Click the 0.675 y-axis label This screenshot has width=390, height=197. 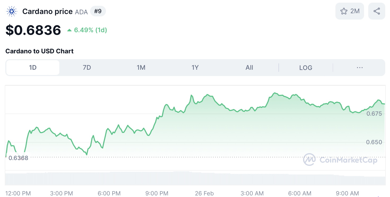point(374,114)
